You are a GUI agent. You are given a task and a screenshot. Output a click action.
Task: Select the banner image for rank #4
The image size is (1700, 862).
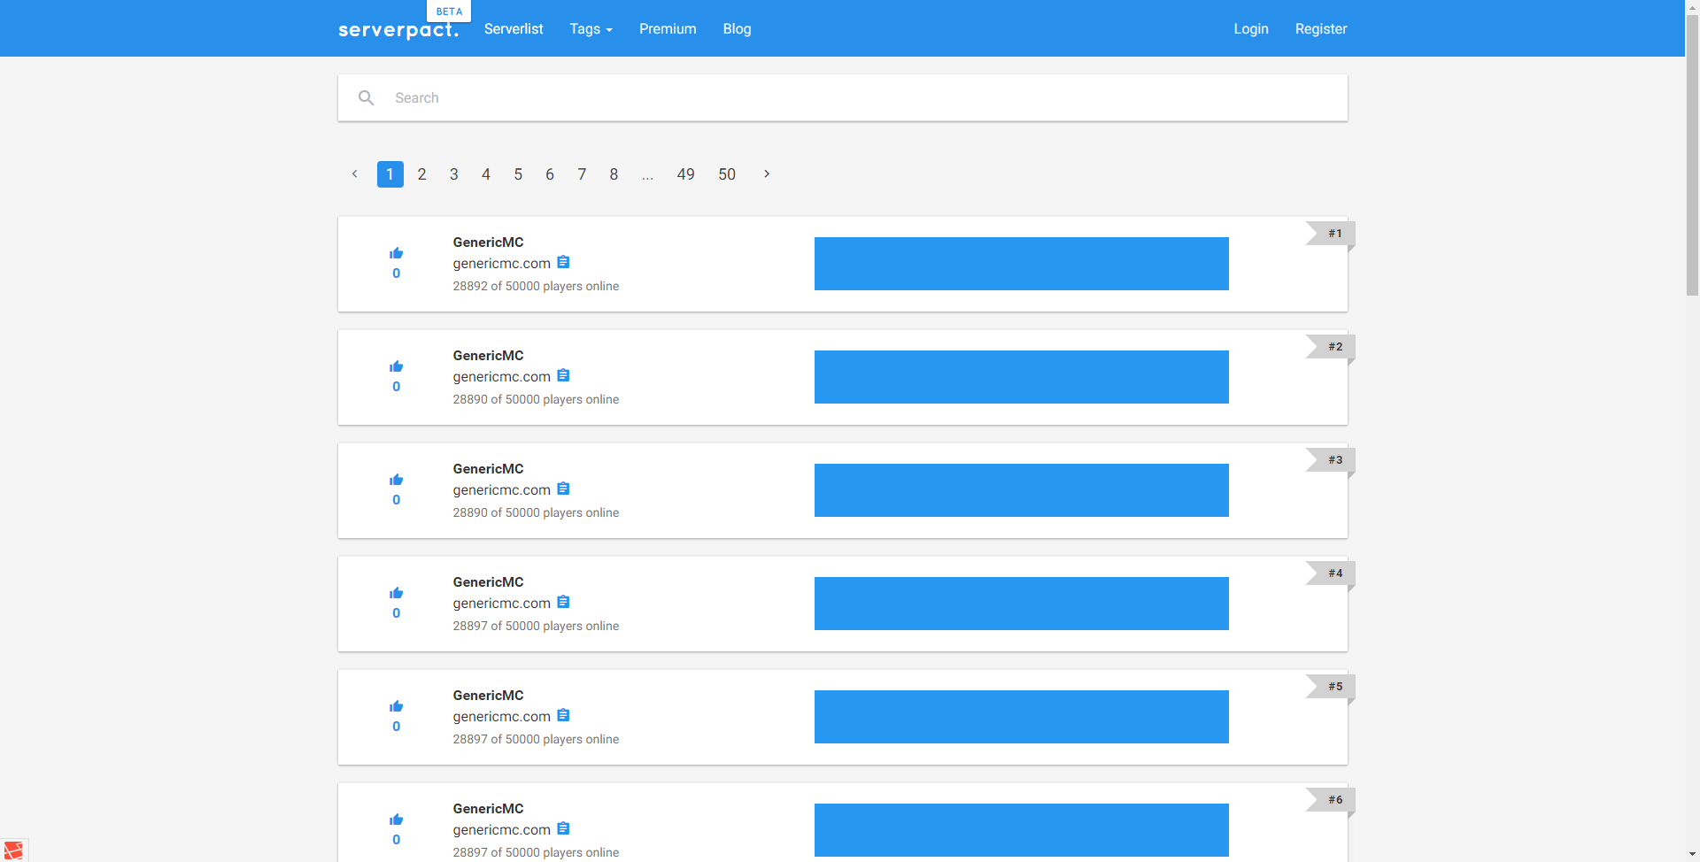(1022, 604)
